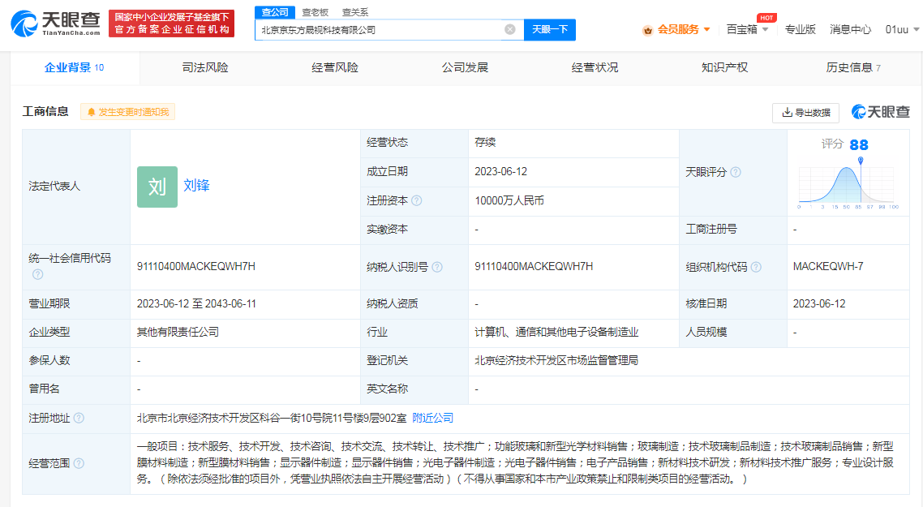The width and height of the screenshot is (923, 507).
Task: Click the help icon next to 注册地址
Action: click(x=79, y=418)
